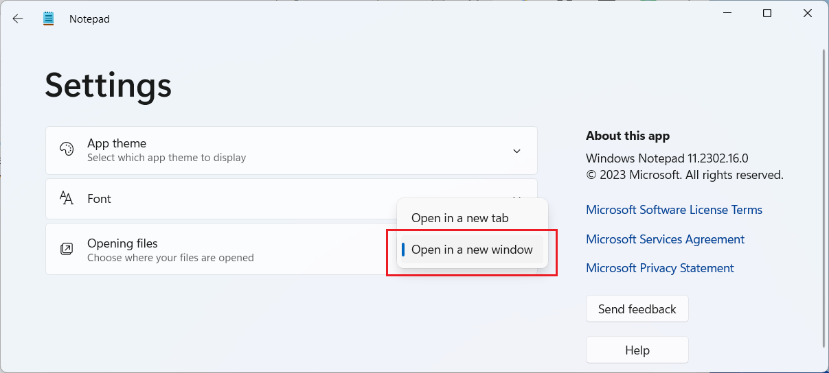
Task: Click the Windows Notepad version text
Action: [x=667, y=158]
